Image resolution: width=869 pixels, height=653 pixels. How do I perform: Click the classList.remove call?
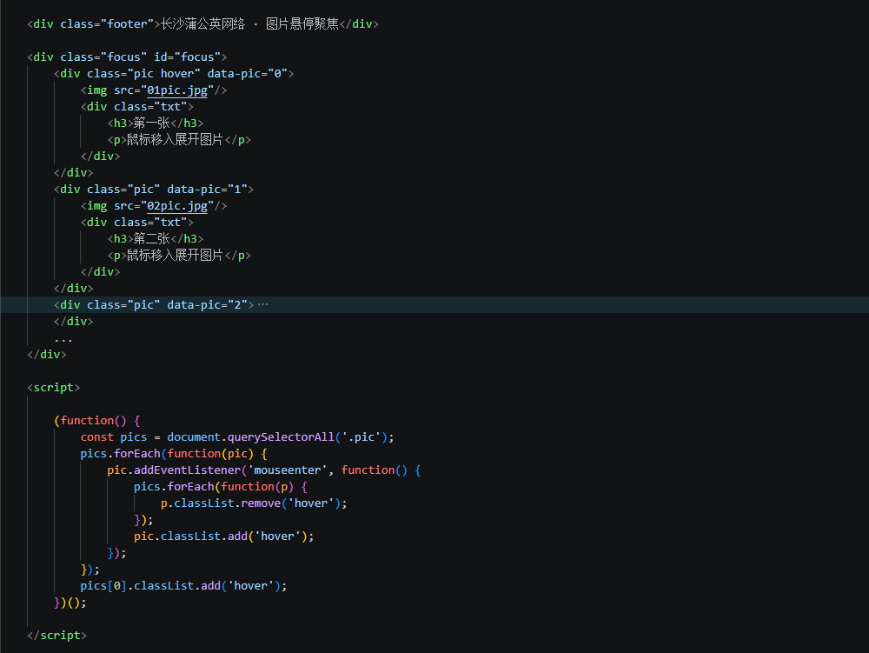point(227,503)
